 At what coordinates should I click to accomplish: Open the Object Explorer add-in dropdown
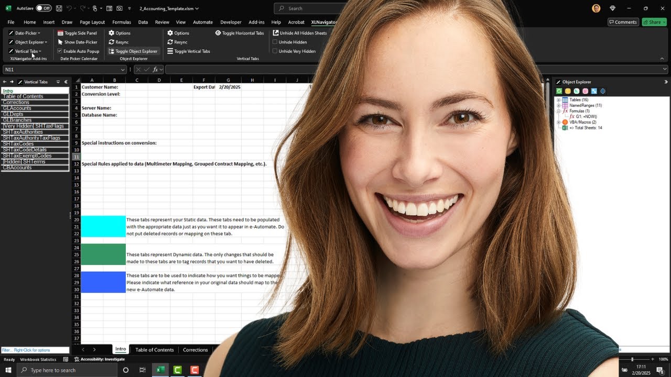click(28, 42)
